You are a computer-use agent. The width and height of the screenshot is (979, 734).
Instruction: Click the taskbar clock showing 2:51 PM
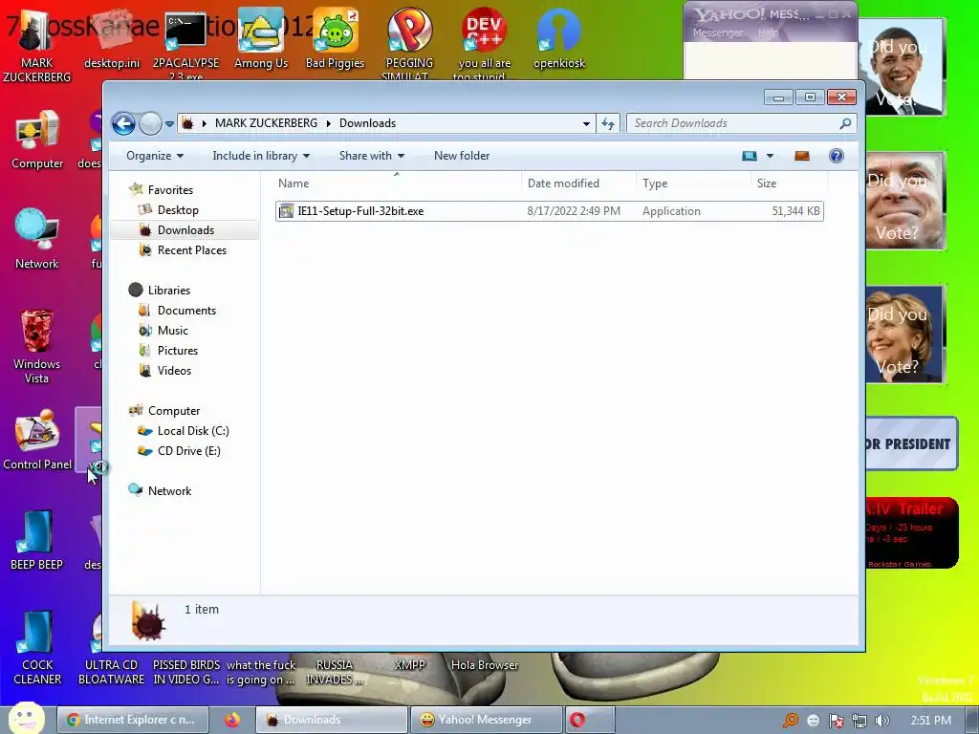coord(930,721)
